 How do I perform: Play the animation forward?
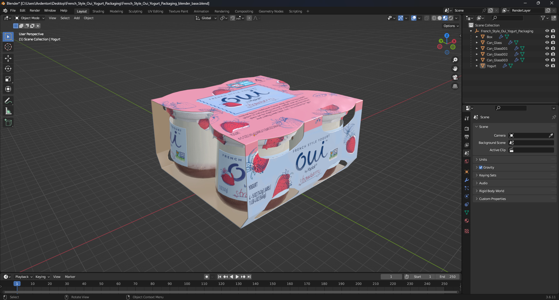coord(237,277)
